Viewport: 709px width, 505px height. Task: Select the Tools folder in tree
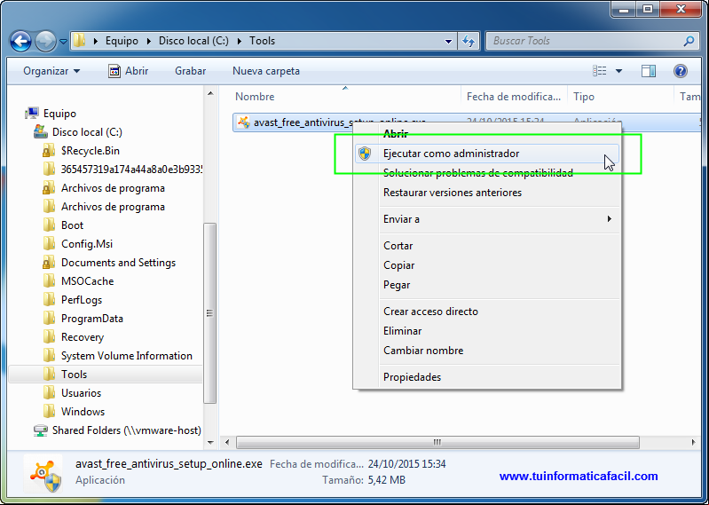pyautogui.click(x=74, y=375)
